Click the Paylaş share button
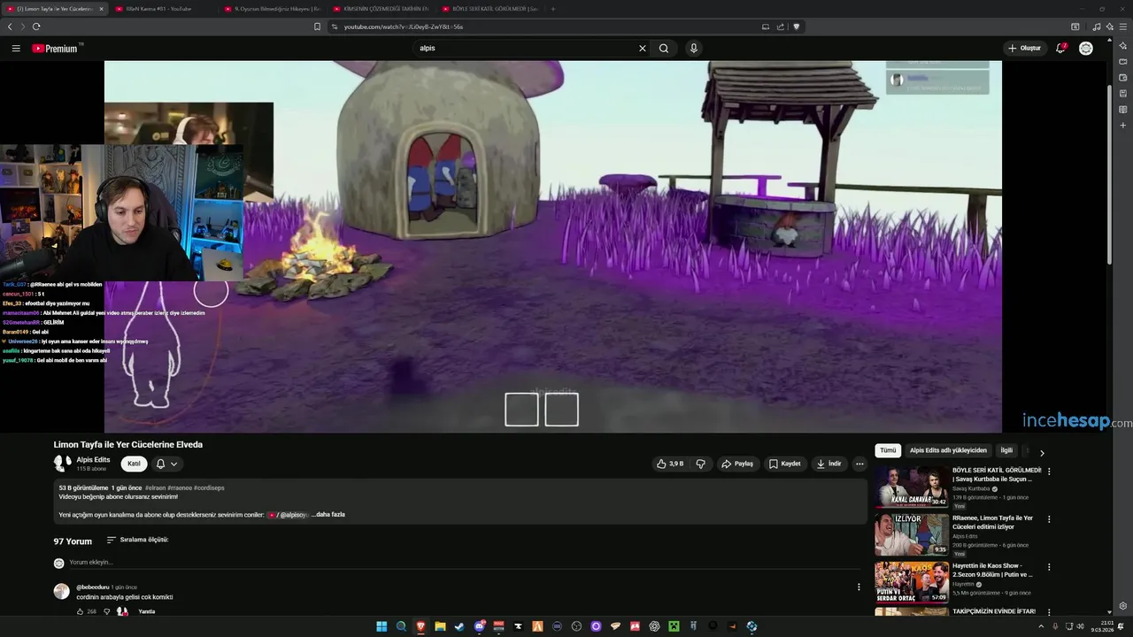Viewport: 1133px width, 637px height. point(736,464)
